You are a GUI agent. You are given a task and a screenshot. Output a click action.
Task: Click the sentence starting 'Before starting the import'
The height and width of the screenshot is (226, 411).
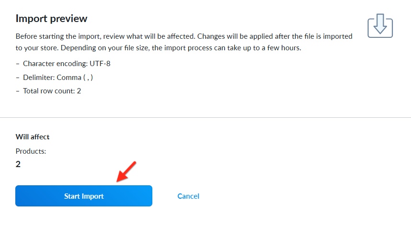105,36
